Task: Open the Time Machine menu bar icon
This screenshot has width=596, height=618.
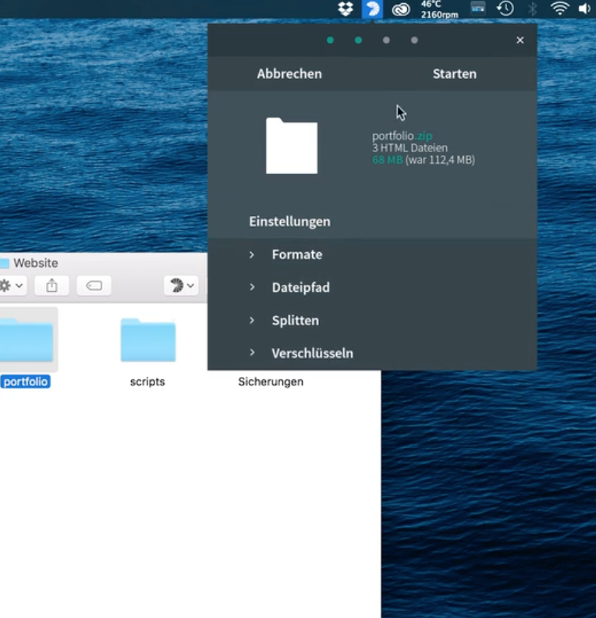Action: click(x=506, y=9)
